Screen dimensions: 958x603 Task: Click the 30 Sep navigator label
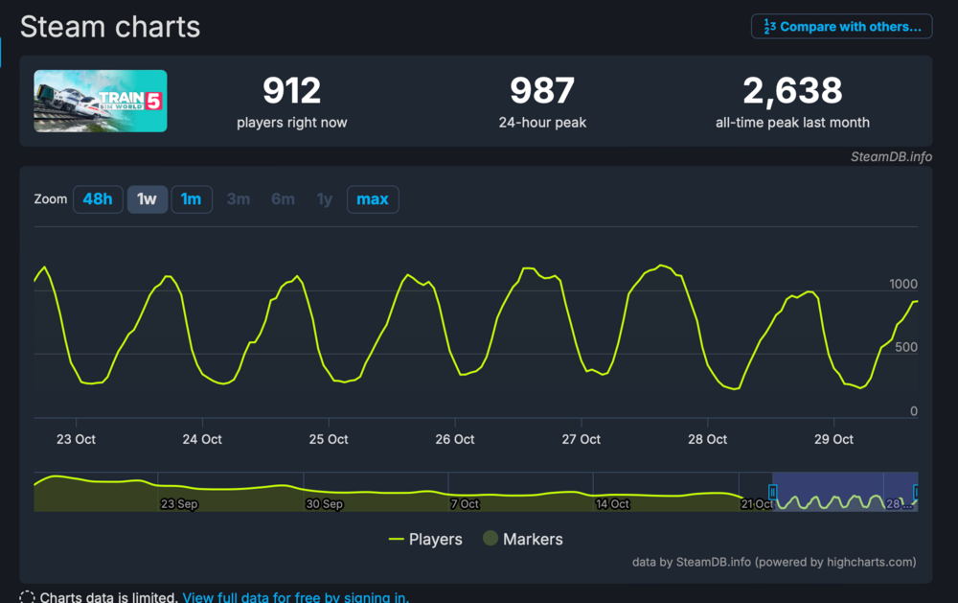coord(324,504)
